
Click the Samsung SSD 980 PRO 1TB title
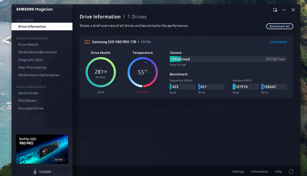(x=114, y=42)
